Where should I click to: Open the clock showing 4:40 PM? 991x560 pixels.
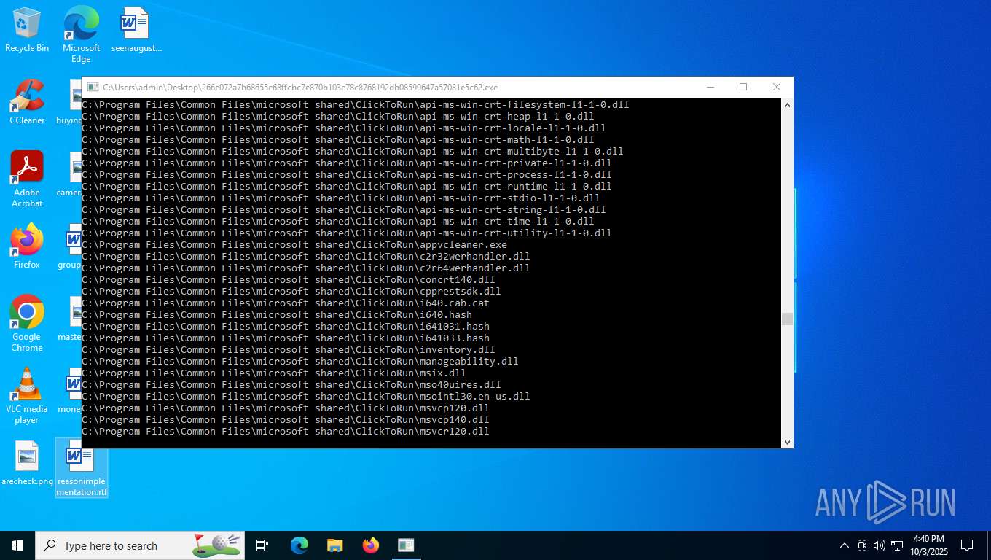point(928,545)
